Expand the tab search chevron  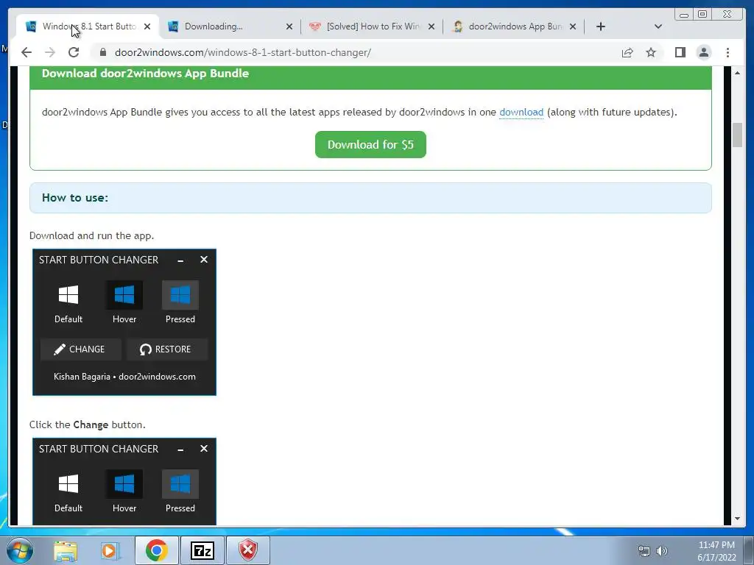coord(658,26)
